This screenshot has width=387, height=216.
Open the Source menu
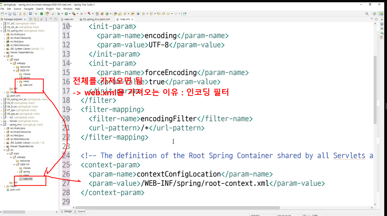[17, 9]
